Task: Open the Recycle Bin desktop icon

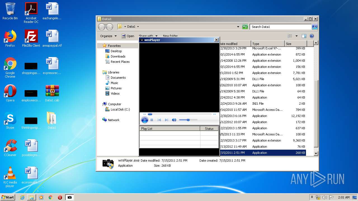Action: click(10, 11)
